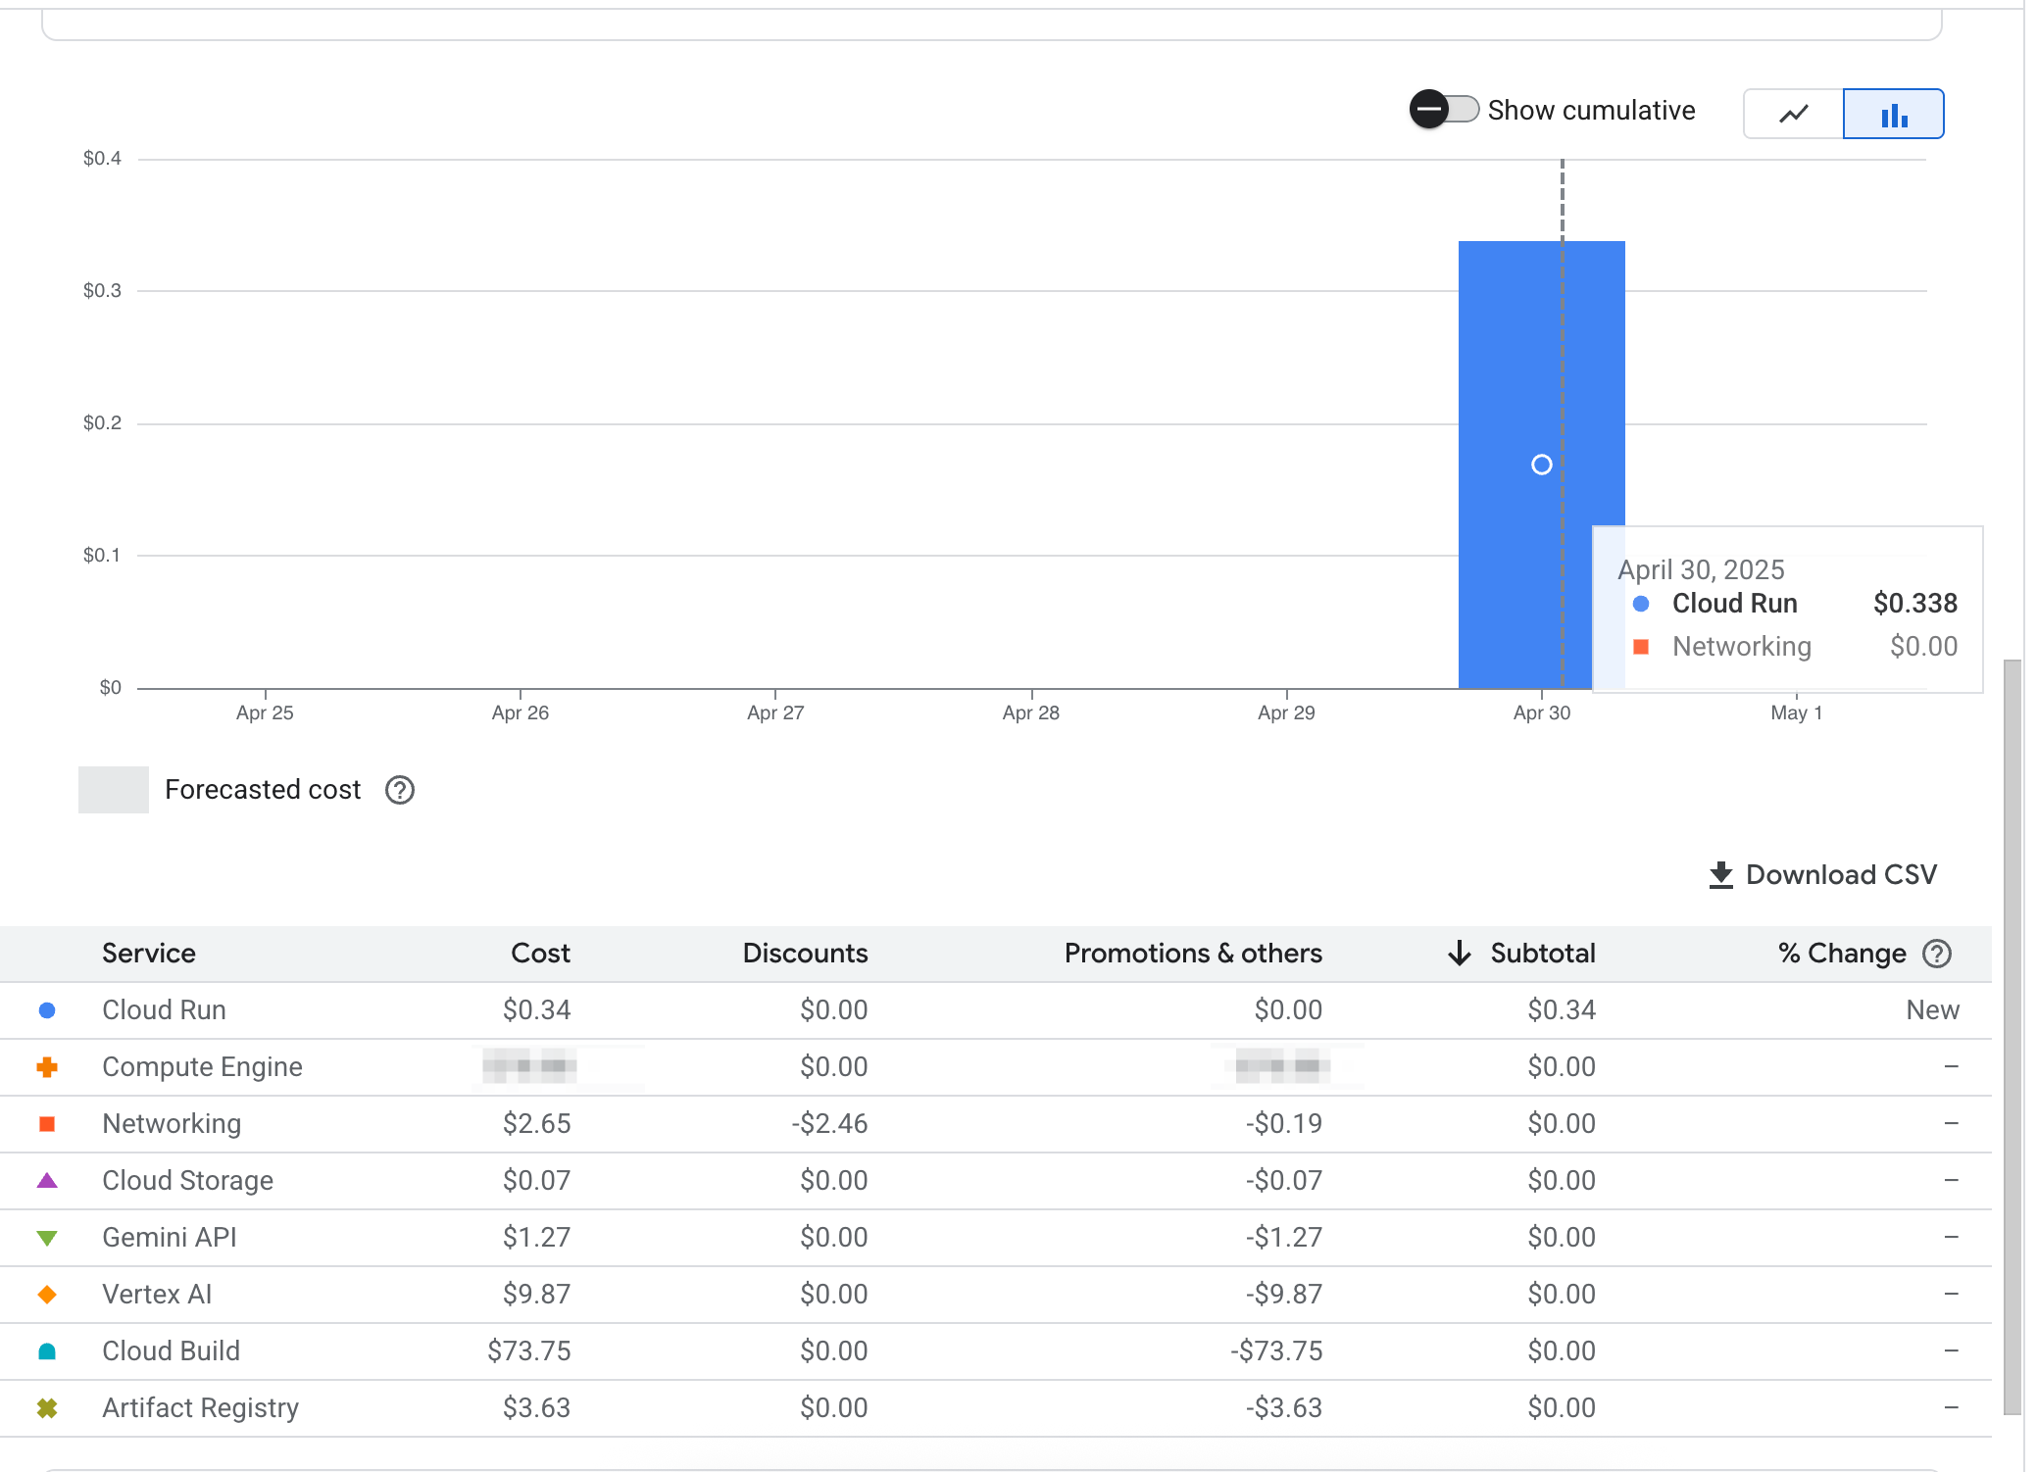Click Cloud Run blue circle marker
This screenshot has width=2037, height=1472.
(47, 1010)
